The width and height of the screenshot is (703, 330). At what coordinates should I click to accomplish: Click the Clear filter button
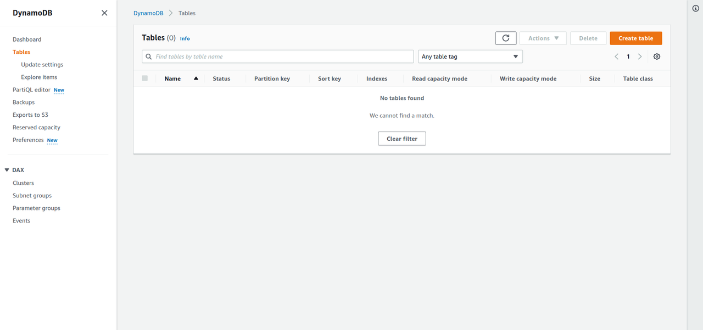pyautogui.click(x=402, y=139)
